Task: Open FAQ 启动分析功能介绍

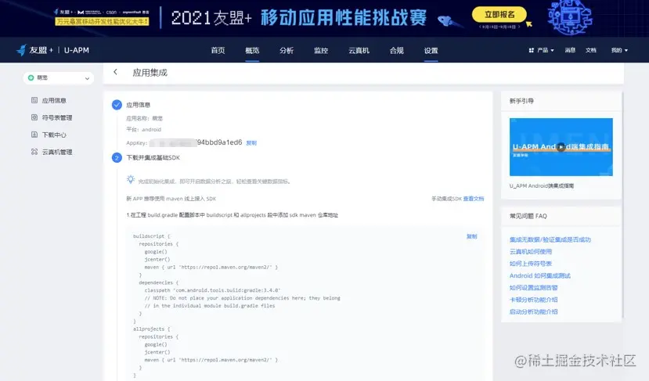Action: [533, 311]
